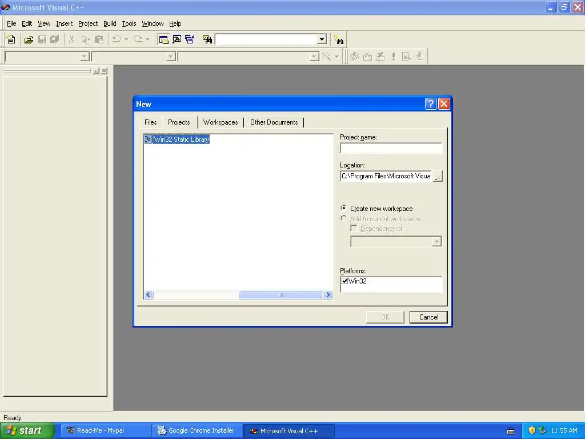Open the Dependency of dropdown list
Screen dimensions: 585x439
click(436, 242)
